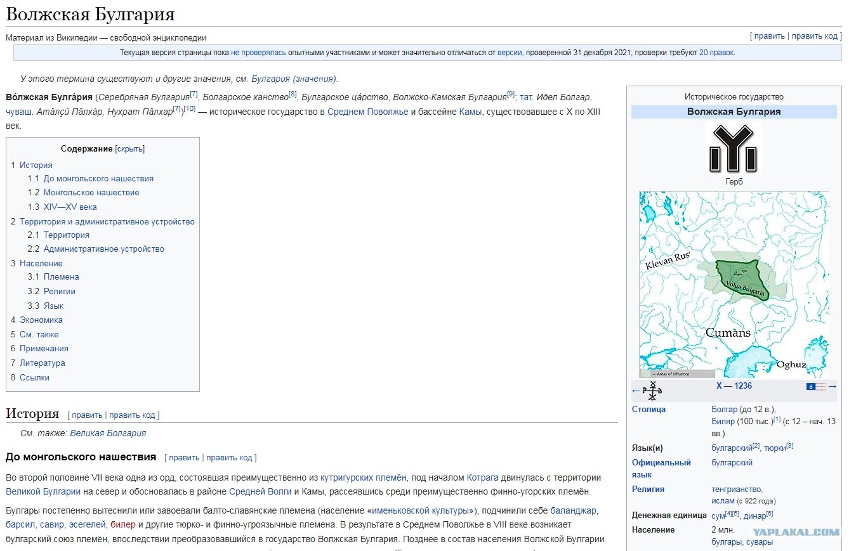Viewport: 856px width, 551px height.
Task: Click the red-and-white striped successor flag icon
Action: point(821,386)
